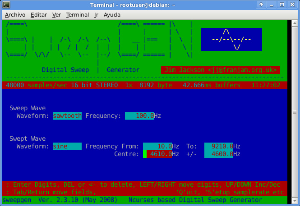Select the sweep Frequency 100.0 field
The height and width of the screenshot is (206, 300).
[x=139, y=116]
